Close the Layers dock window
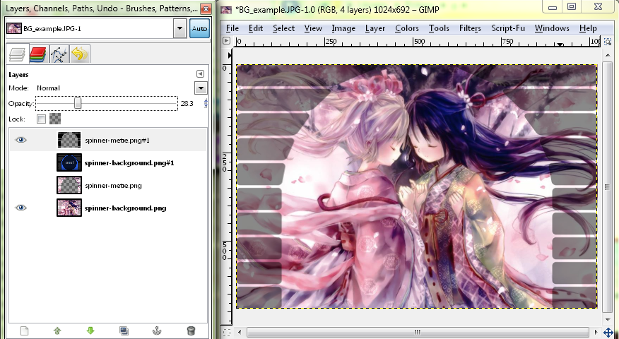The image size is (619, 339). [206, 8]
